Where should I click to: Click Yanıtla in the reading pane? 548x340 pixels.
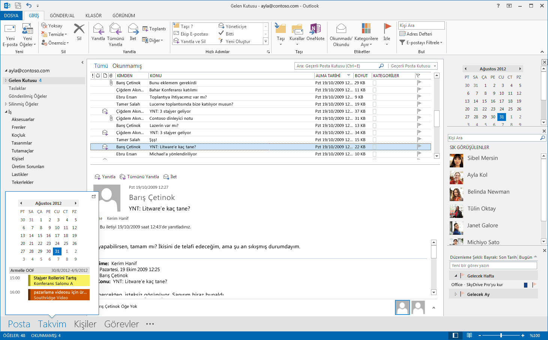pos(105,177)
